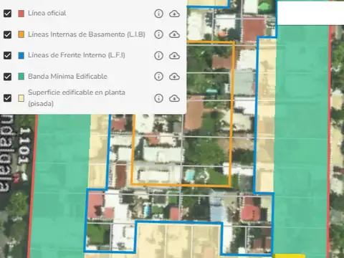This screenshot has height=258, width=344.
Task: Show info for Líneas de Frente Interno
Action: [158, 55]
